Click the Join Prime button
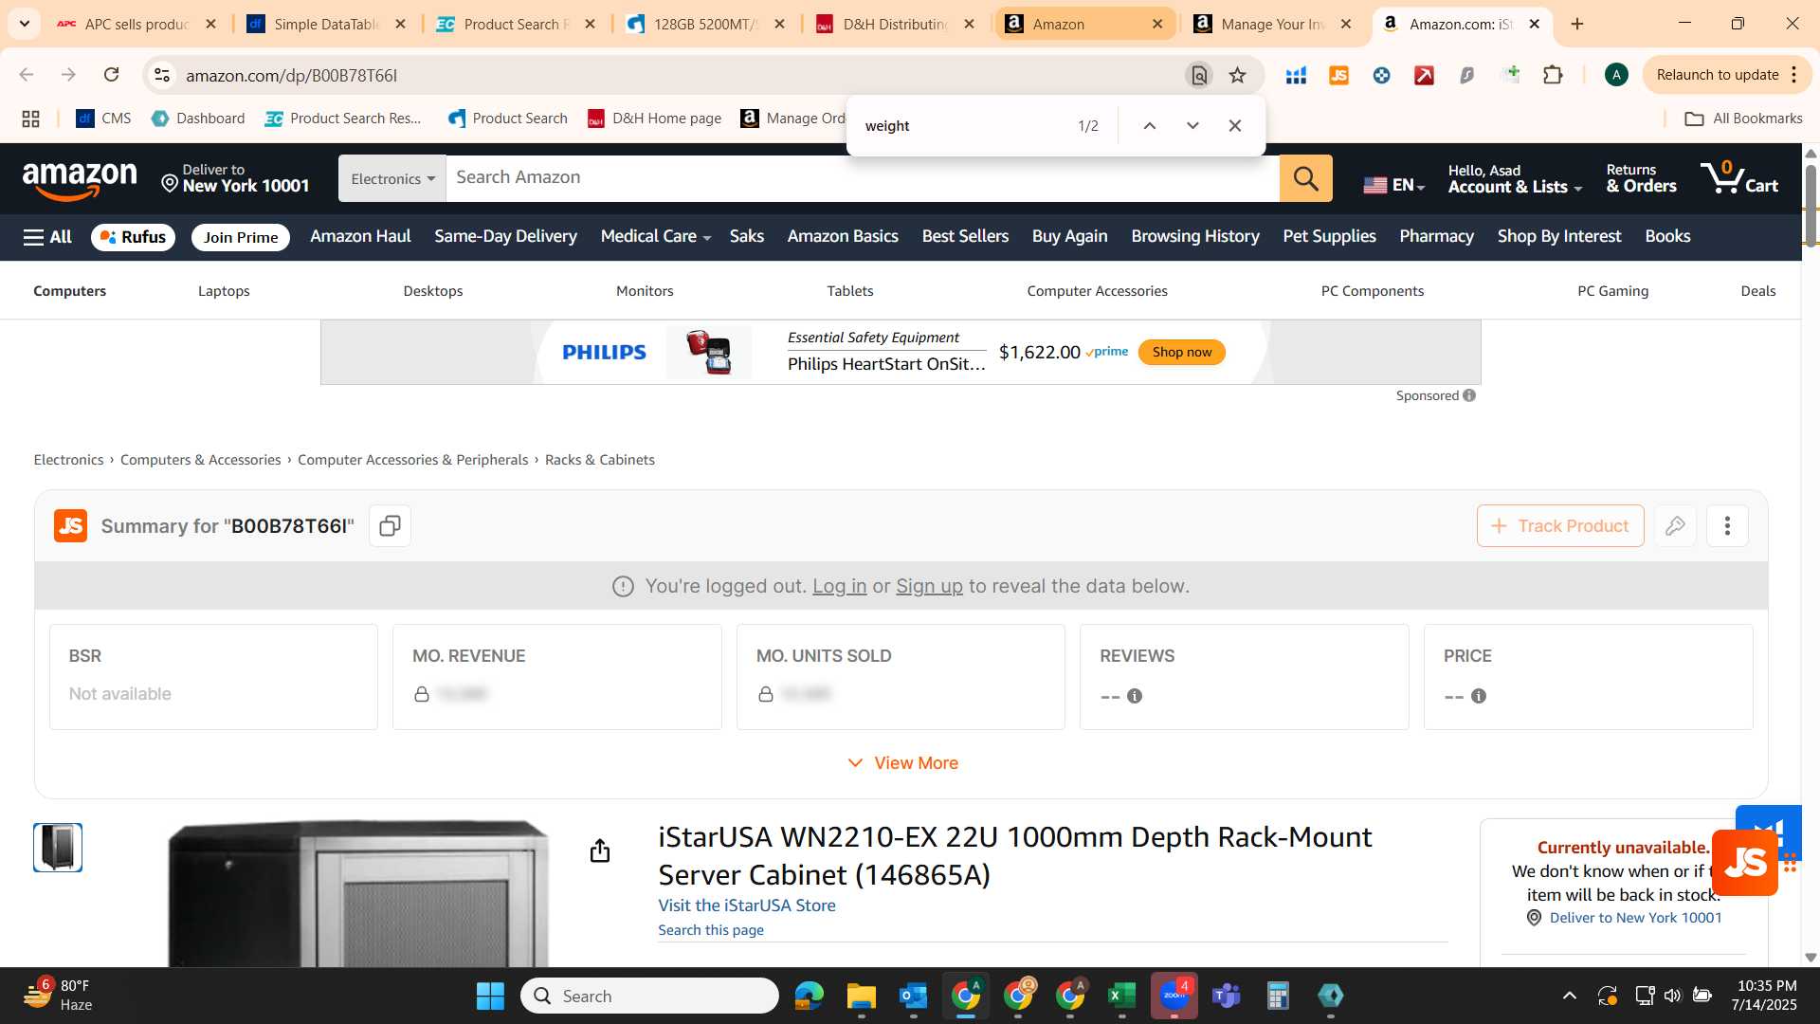1820x1024 pixels. click(241, 237)
